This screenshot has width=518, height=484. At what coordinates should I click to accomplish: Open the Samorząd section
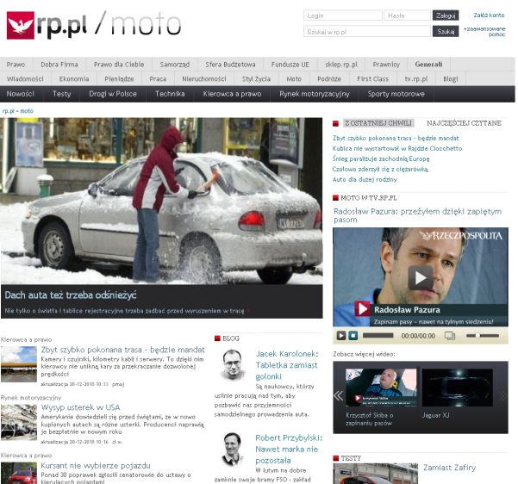click(175, 65)
